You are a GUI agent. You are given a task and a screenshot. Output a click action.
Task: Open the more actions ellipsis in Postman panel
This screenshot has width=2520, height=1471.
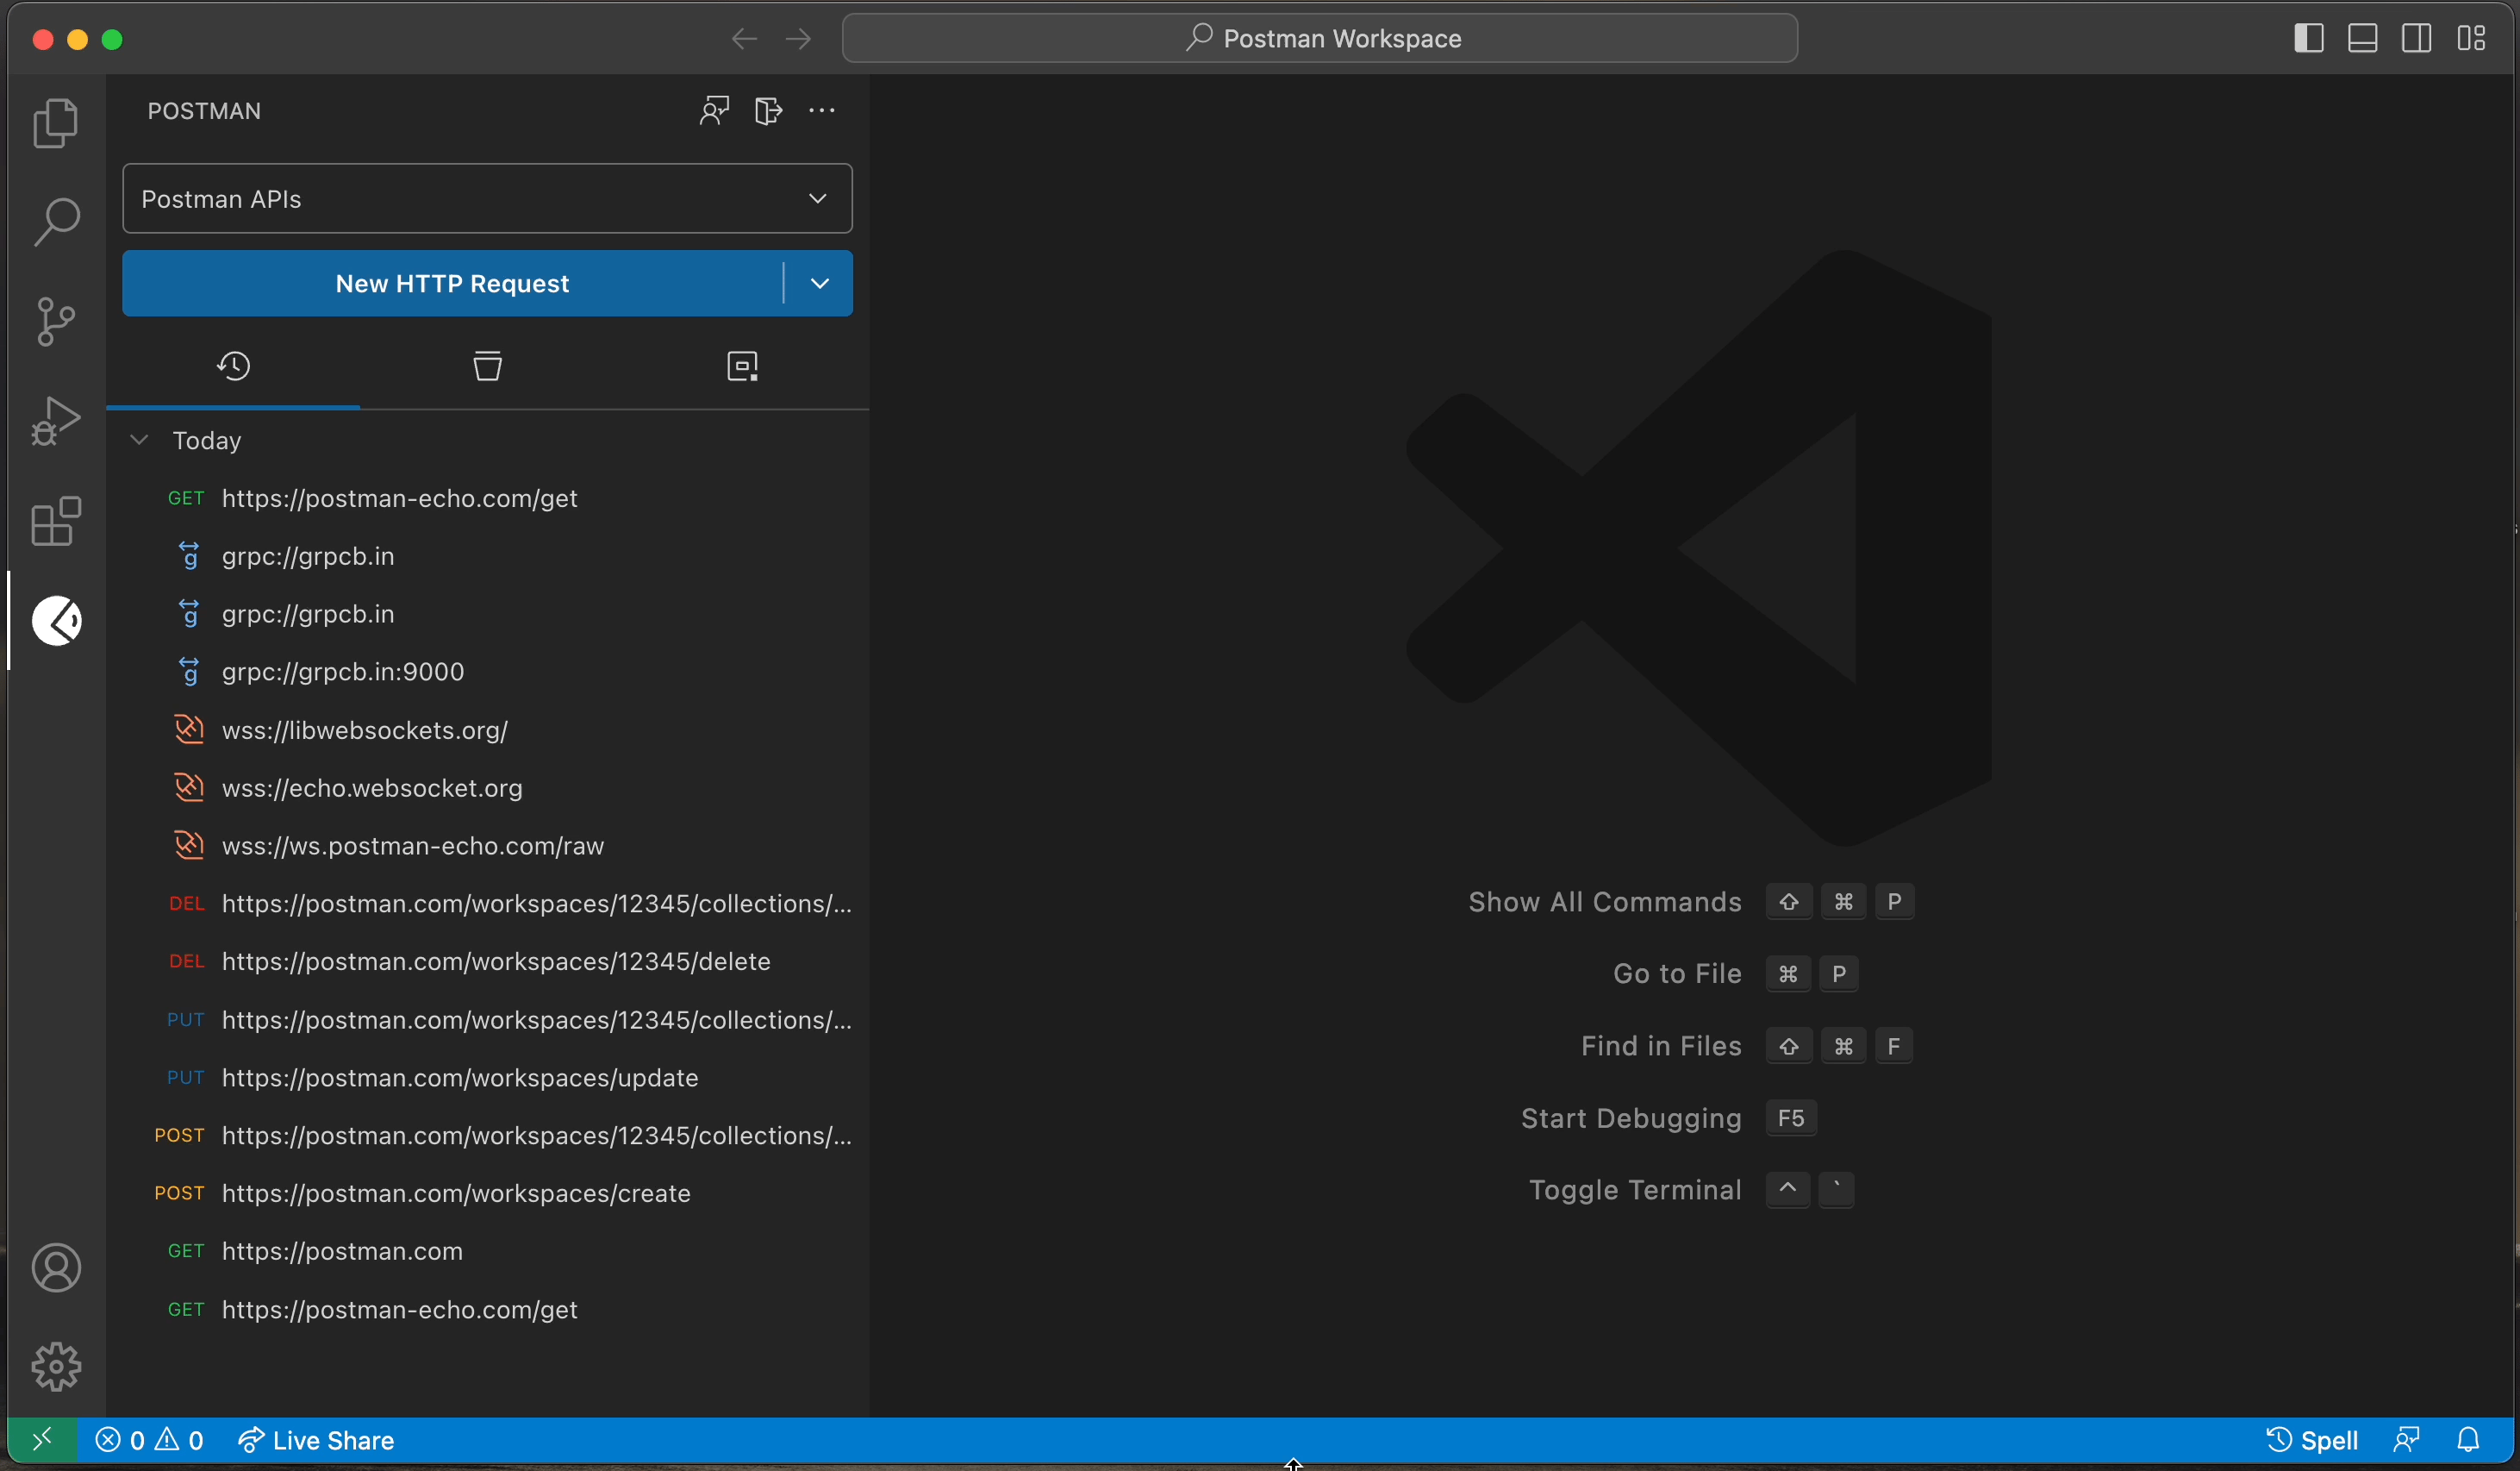pyautogui.click(x=822, y=110)
